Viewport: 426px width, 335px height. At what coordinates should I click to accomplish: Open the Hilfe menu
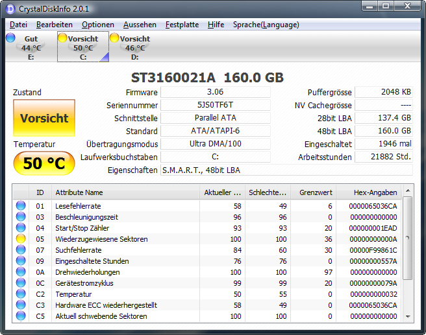tap(216, 25)
